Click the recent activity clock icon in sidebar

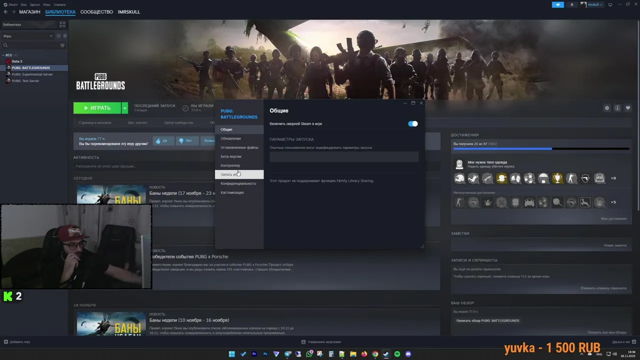coord(58,36)
